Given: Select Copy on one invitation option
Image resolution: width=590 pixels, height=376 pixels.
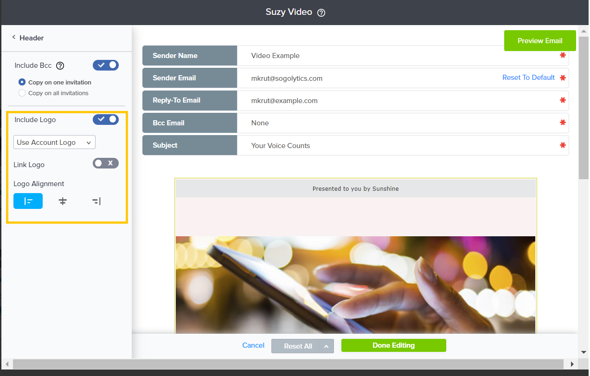Looking at the screenshot, I should tap(22, 82).
